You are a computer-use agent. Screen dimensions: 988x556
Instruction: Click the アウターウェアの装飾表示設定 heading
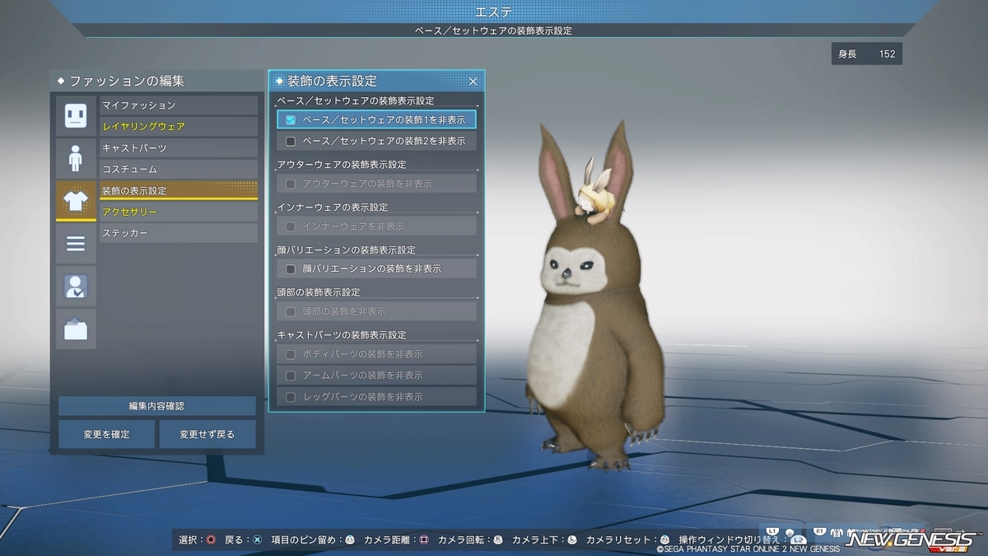(x=342, y=165)
